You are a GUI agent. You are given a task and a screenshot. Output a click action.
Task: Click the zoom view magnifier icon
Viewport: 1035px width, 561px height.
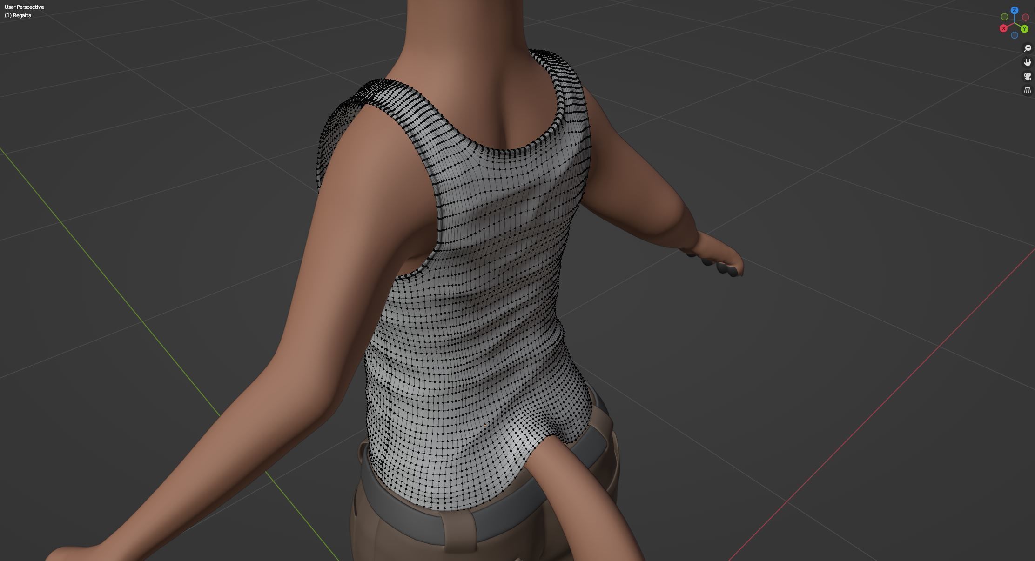pyautogui.click(x=1027, y=48)
